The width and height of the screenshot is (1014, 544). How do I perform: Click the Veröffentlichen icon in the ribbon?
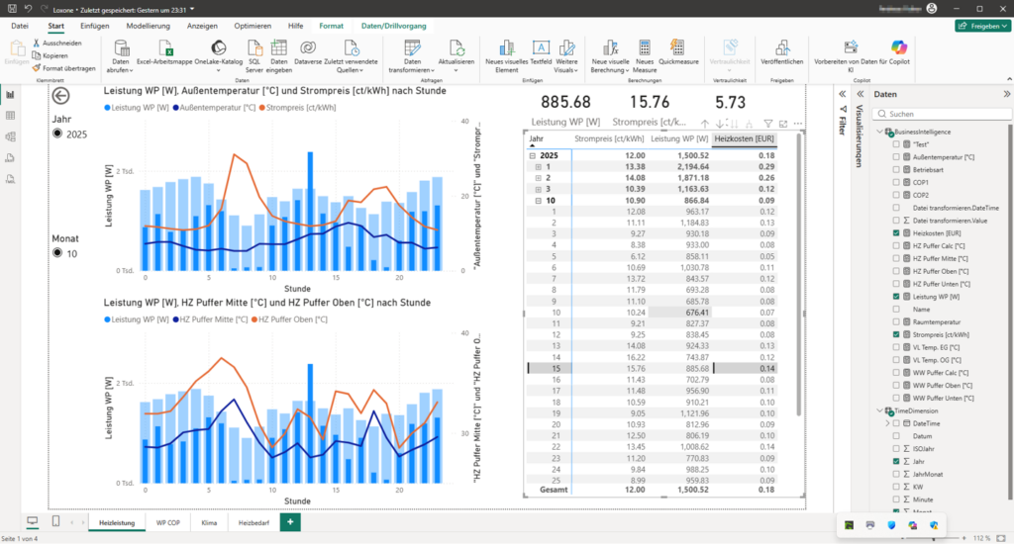tap(782, 49)
